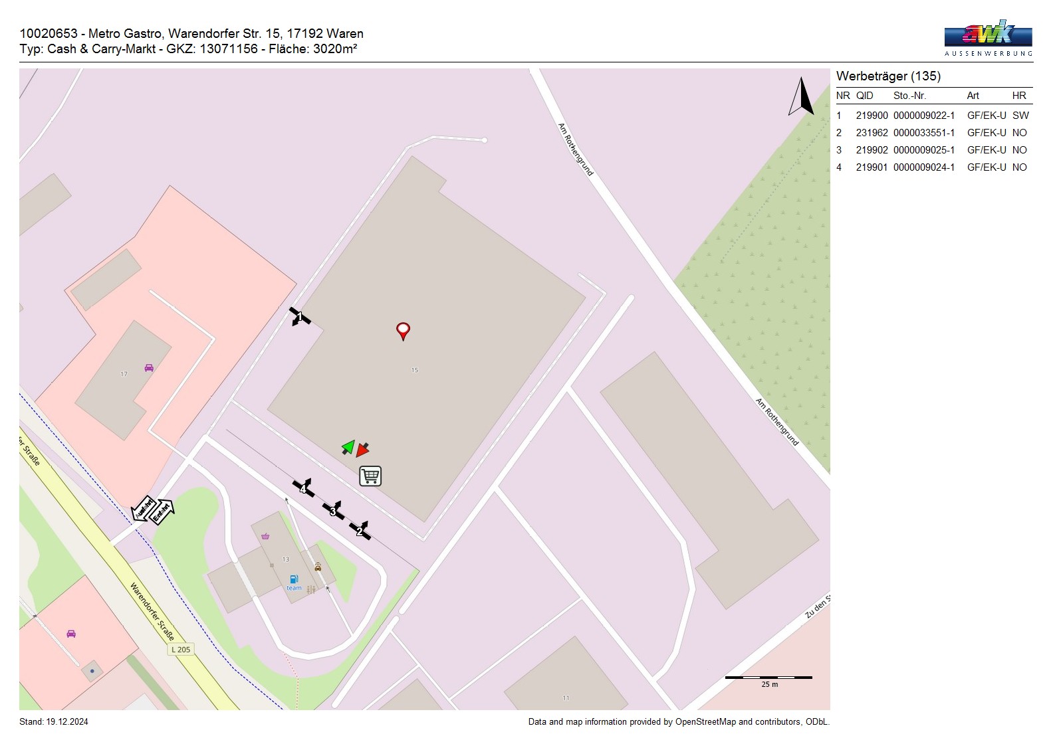
Task: Click billboard marker number 1
Action: (x=299, y=317)
